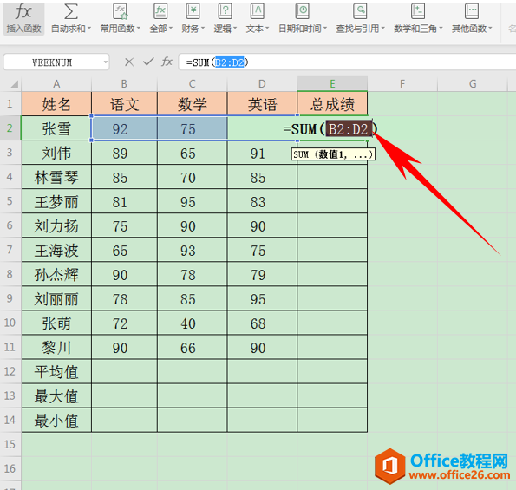
Task: Select column E header
Action: click(x=332, y=84)
